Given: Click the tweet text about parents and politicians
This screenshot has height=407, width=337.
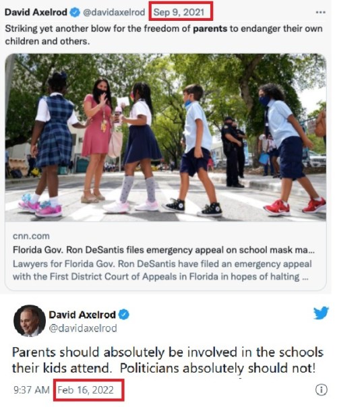Looking at the screenshot, I should click(x=167, y=361).
